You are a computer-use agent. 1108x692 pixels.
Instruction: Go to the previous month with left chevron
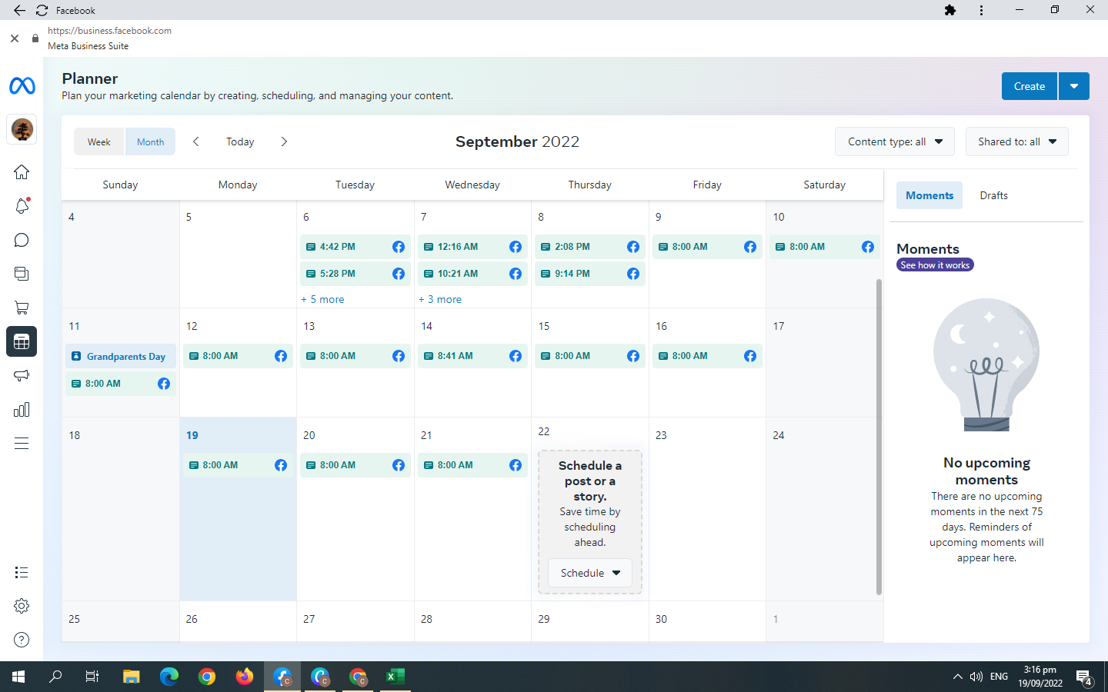(x=196, y=141)
